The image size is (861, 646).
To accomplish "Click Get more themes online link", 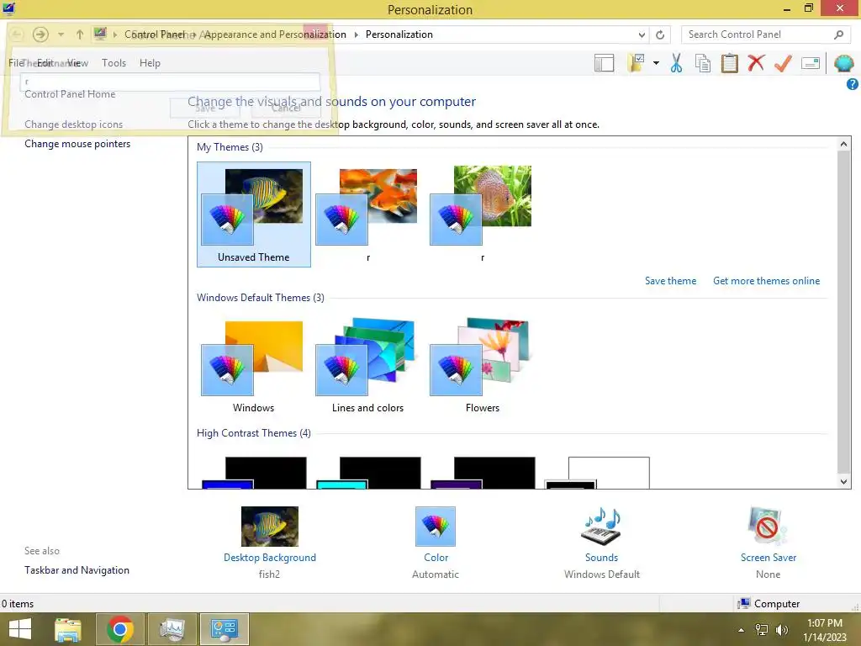I will pyautogui.click(x=766, y=281).
